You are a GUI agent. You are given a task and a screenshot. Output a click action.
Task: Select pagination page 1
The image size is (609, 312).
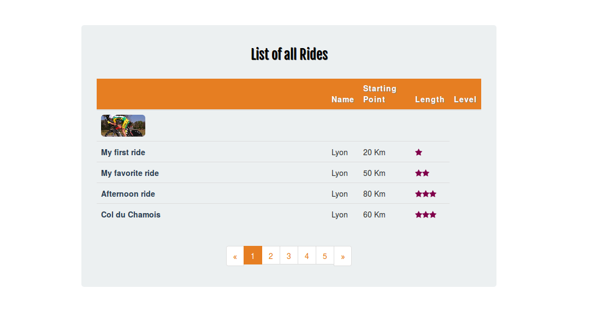point(253,256)
